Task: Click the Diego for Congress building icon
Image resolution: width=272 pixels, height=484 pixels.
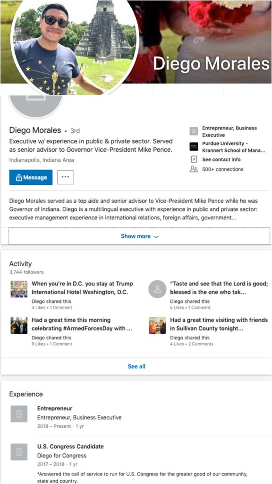Action: coord(19,452)
